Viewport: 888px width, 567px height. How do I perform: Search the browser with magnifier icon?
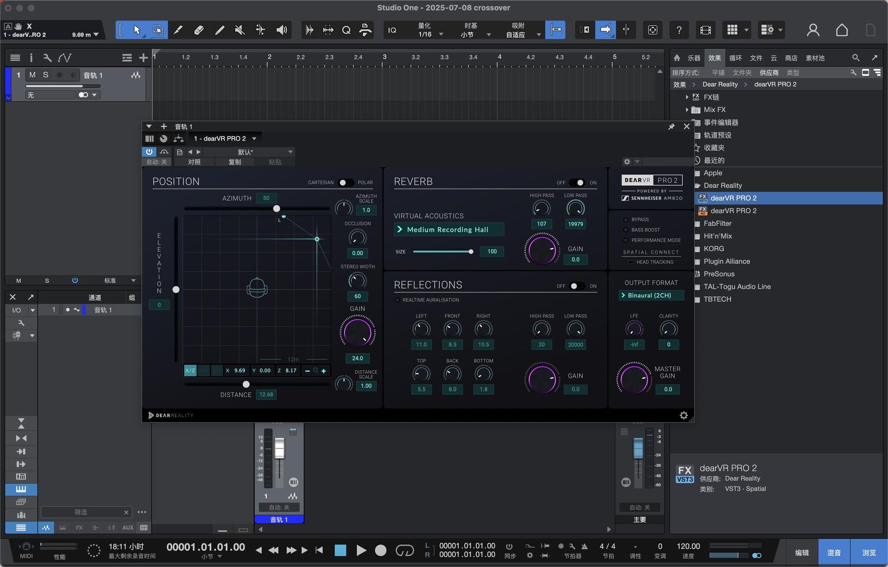click(x=856, y=58)
